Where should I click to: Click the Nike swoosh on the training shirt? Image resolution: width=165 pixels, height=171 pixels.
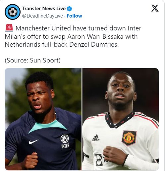(33, 142)
